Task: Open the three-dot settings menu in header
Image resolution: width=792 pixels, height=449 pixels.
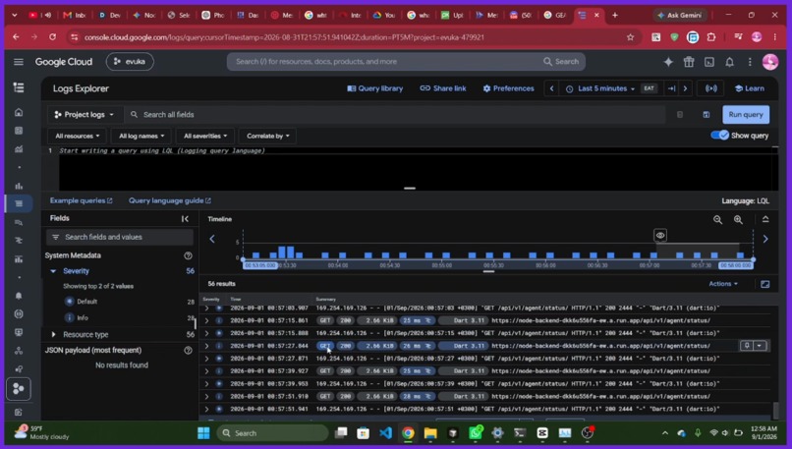Action: (750, 62)
